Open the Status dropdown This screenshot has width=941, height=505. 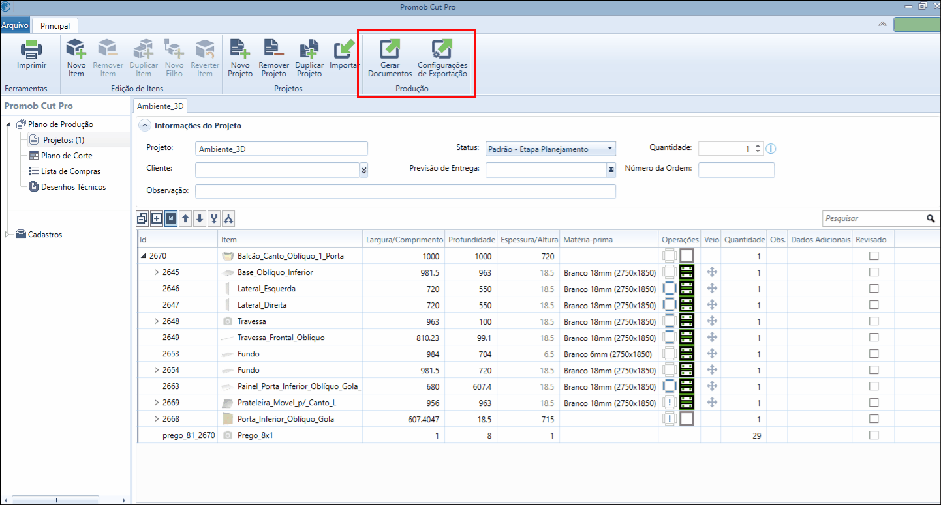[551, 149]
